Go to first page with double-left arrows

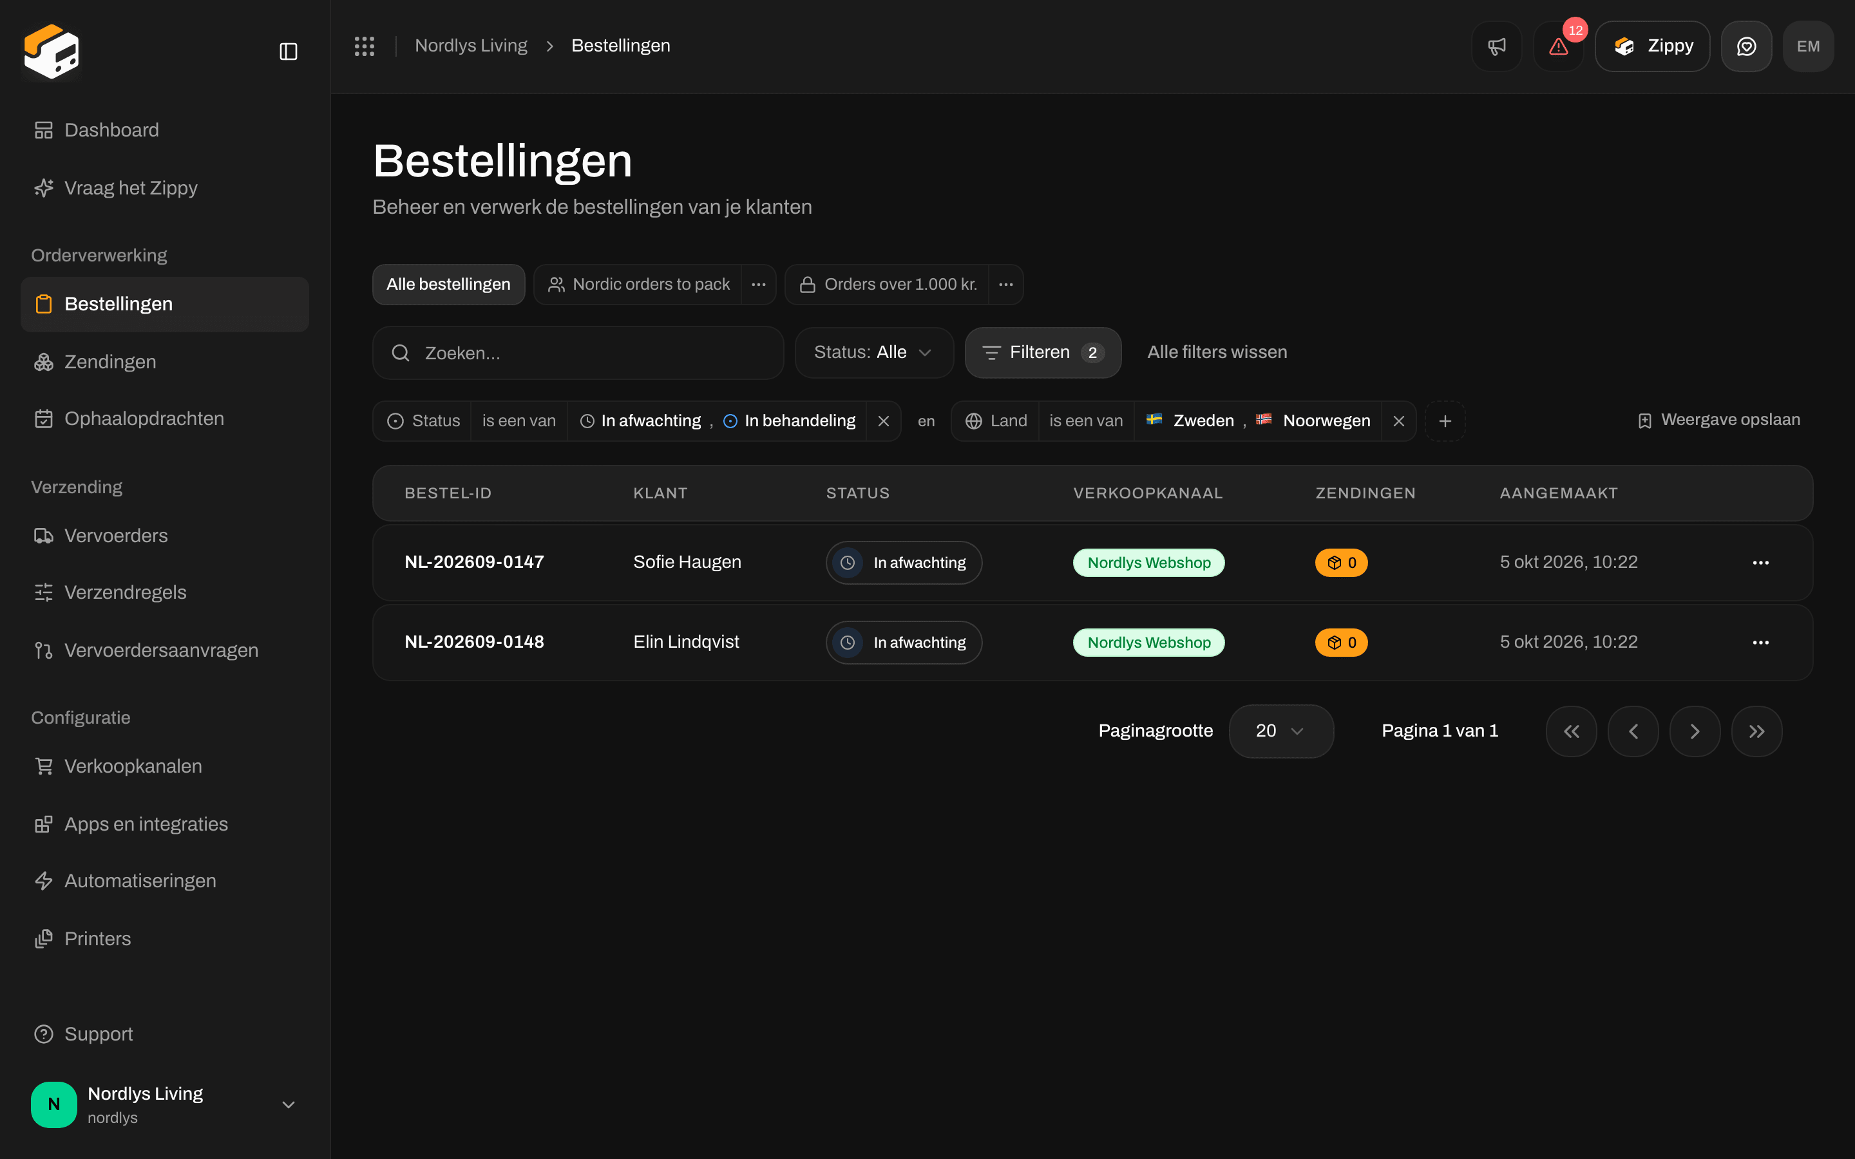pyautogui.click(x=1572, y=731)
